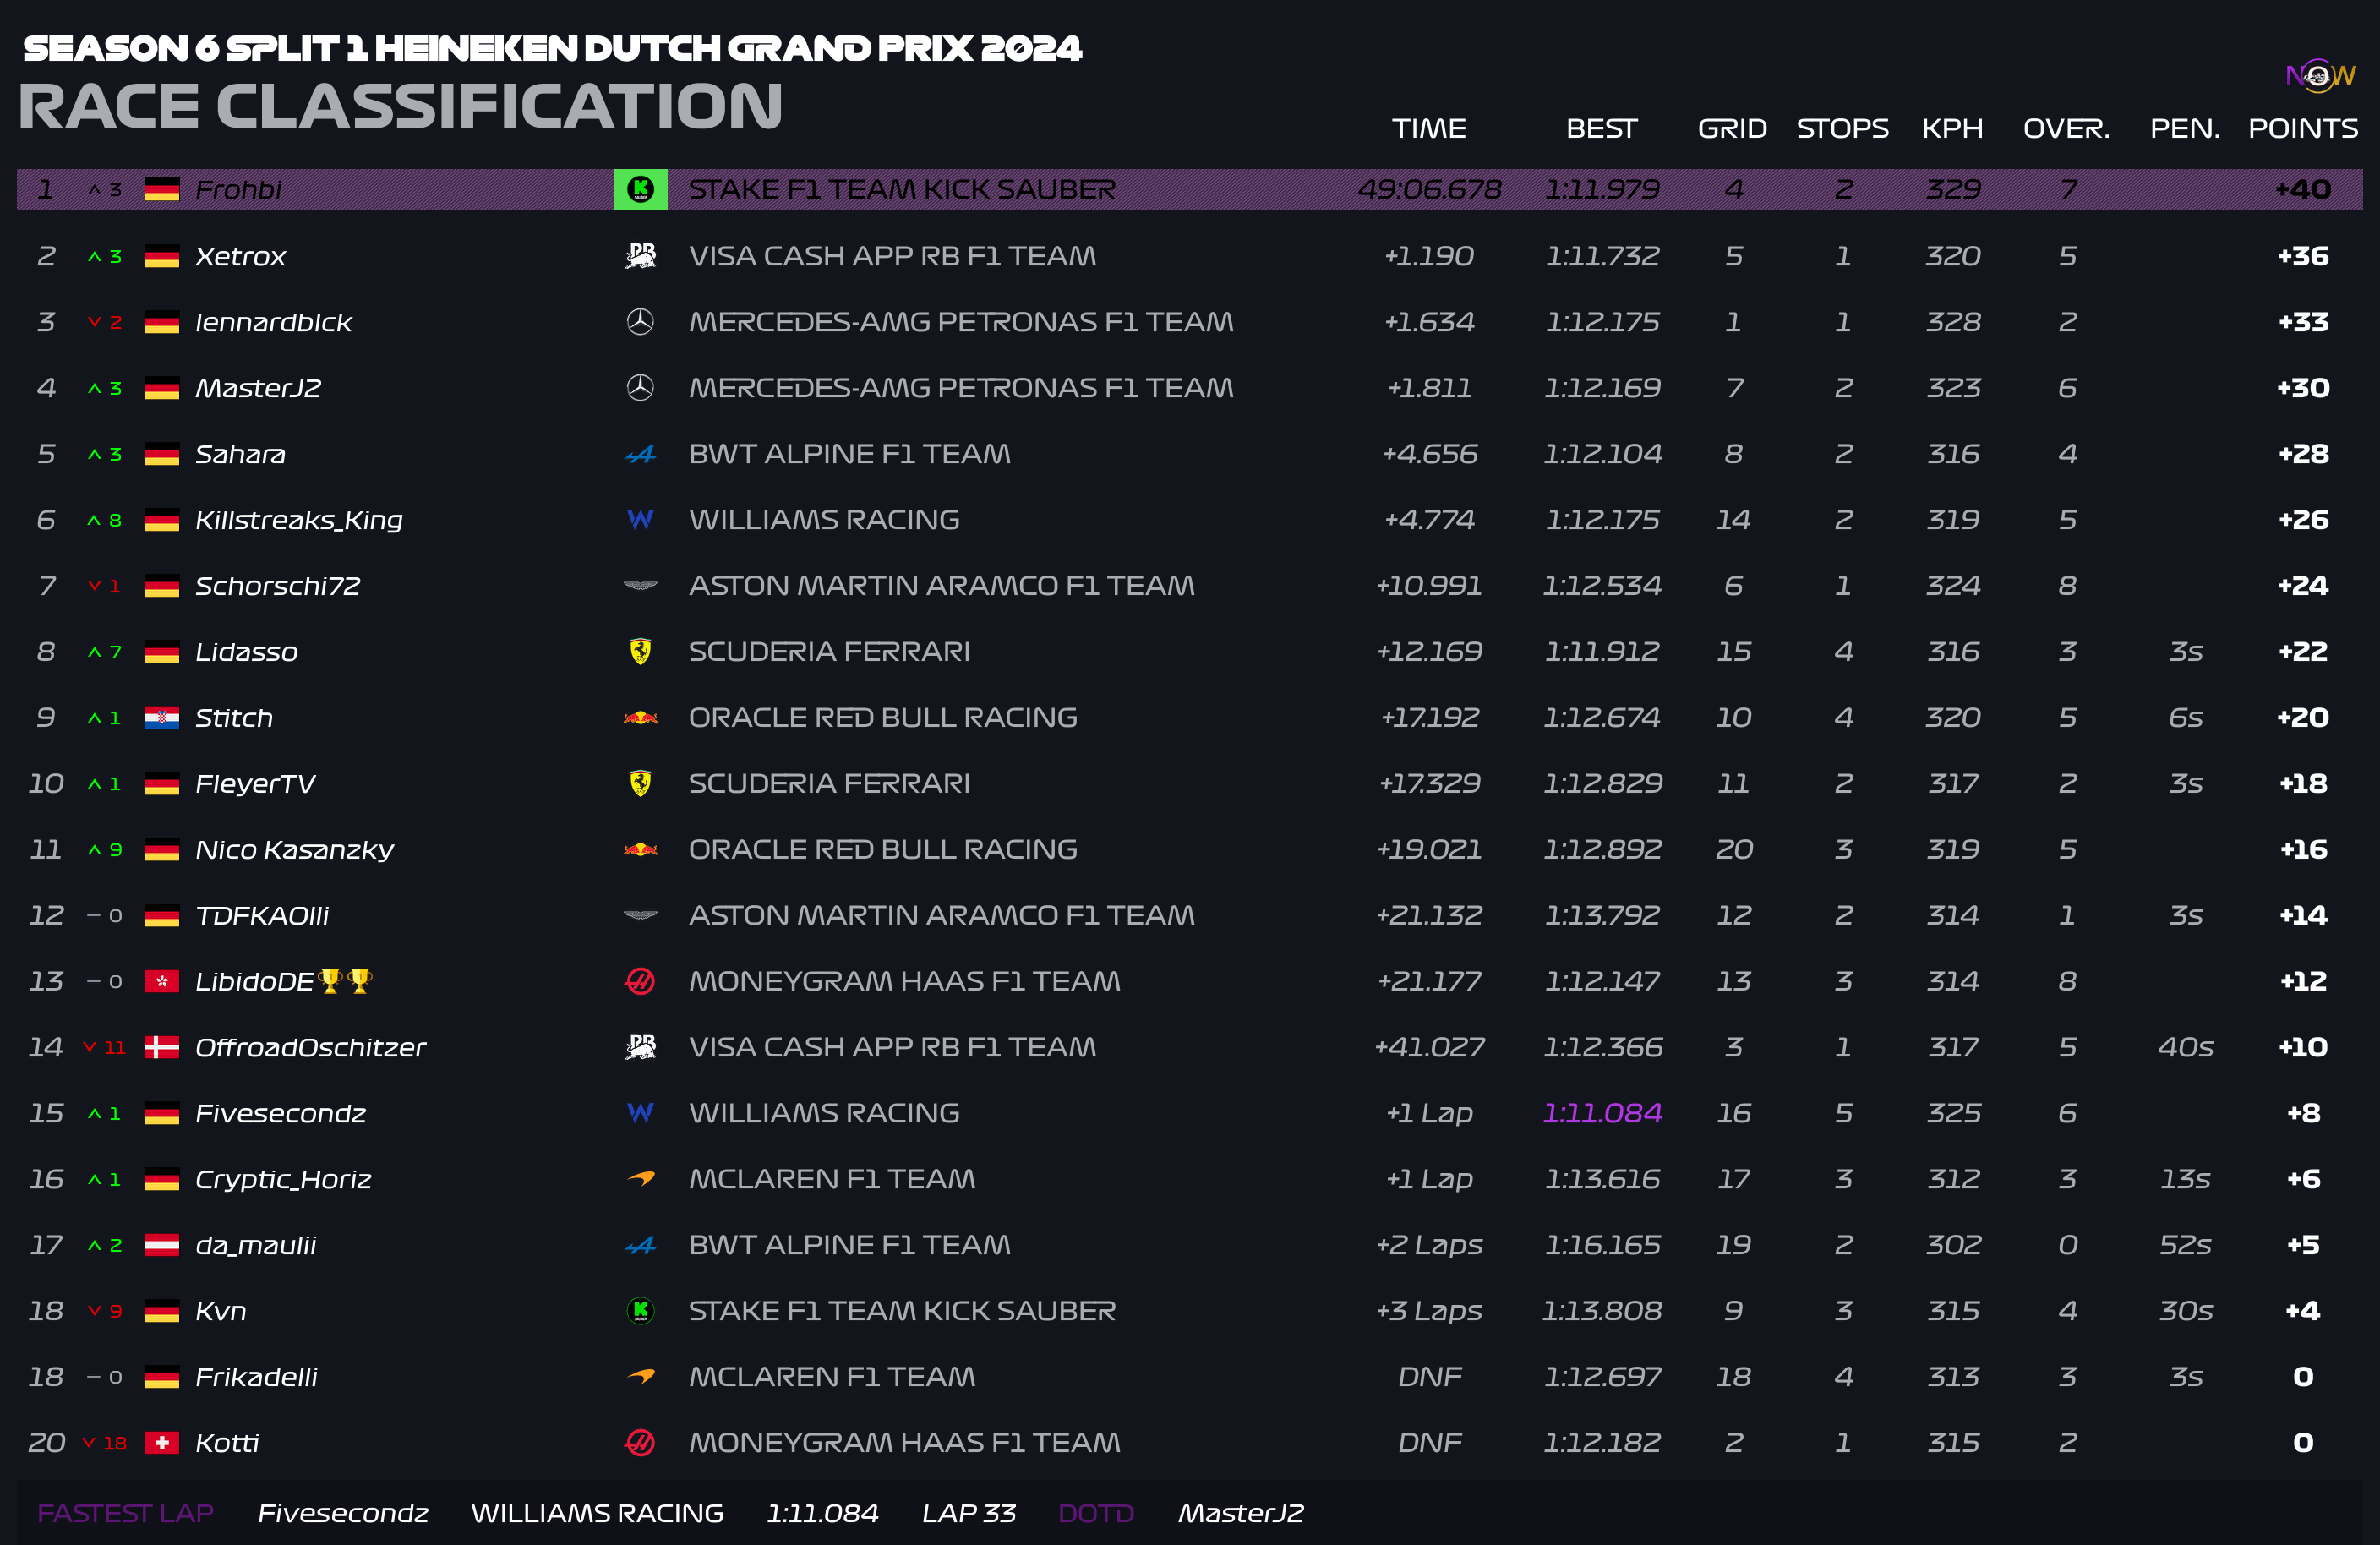
Task: Click the PEN. column header
Action: (x=2185, y=129)
